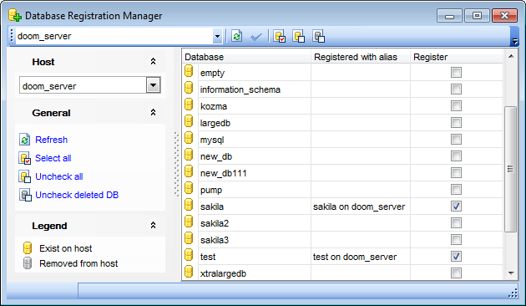Viewport: 526px width, 306px height.
Task: Tick the Register checkbox for largedb
Action: (x=456, y=123)
